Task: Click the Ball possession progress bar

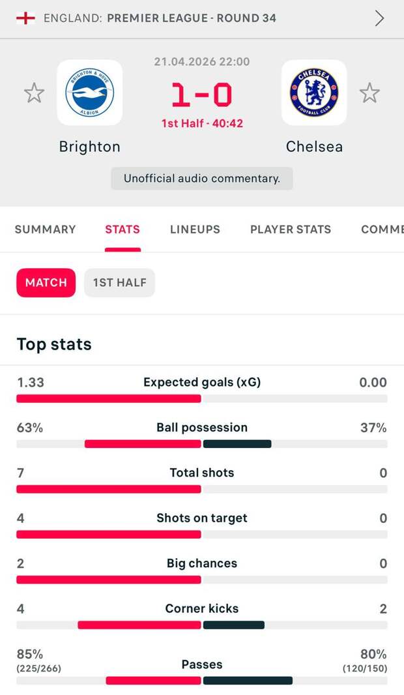Action: [x=202, y=444]
